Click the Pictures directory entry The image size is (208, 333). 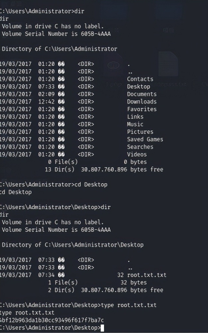point(140,132)
